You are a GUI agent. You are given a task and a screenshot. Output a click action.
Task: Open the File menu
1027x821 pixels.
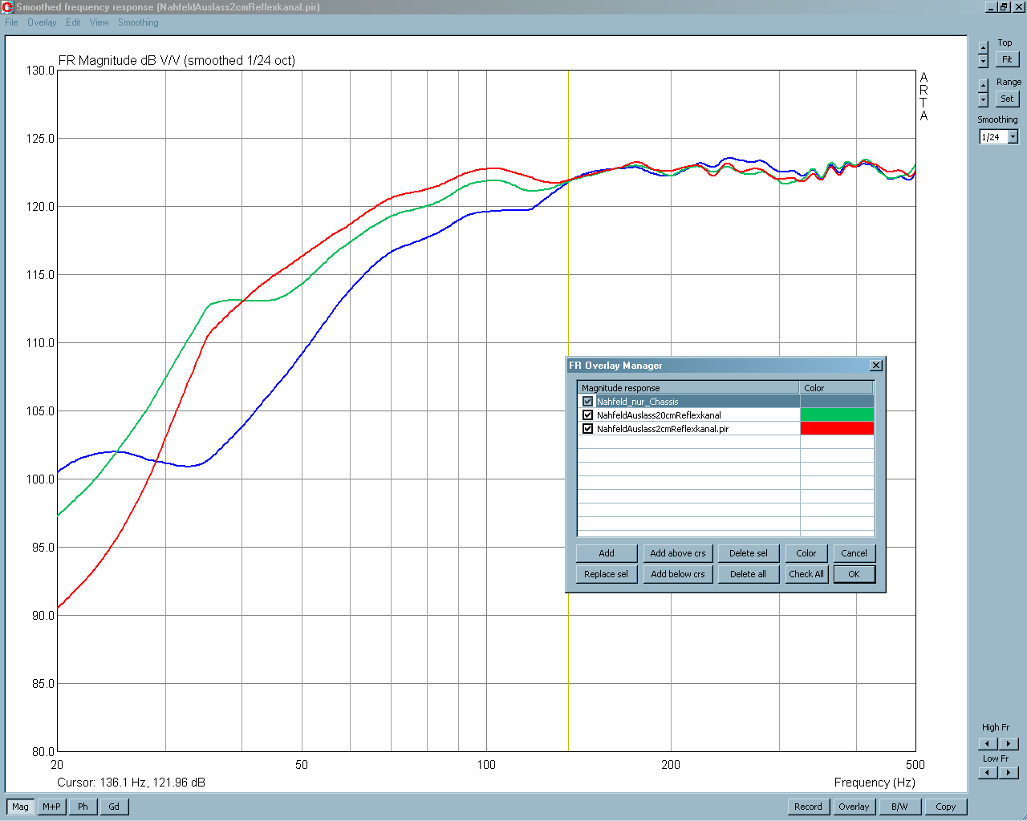pos(11,22)
